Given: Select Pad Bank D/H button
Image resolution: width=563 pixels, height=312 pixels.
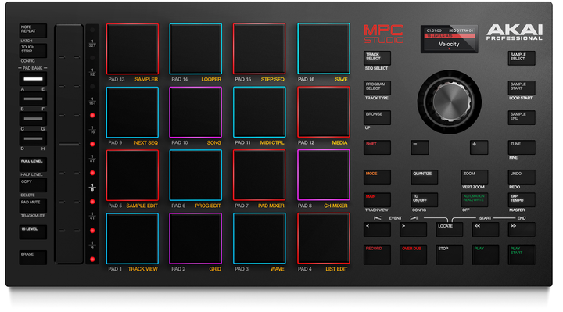Looking at the screenshot, I should pos(33,138).
